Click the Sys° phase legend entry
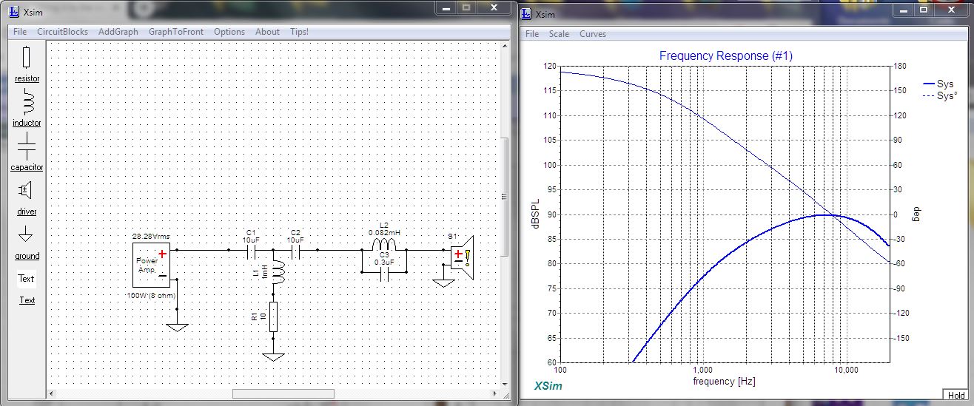Screen dimensions: 974x406 coord(939,96)
